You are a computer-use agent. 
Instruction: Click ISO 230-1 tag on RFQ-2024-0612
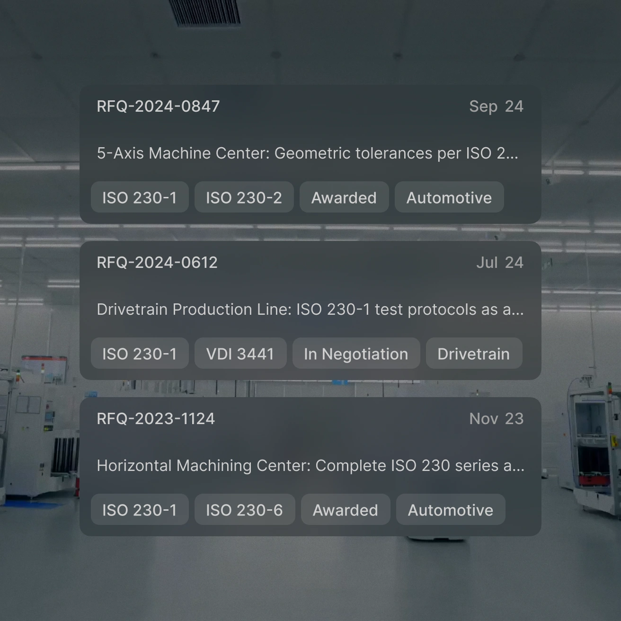[x=140, y=354]
